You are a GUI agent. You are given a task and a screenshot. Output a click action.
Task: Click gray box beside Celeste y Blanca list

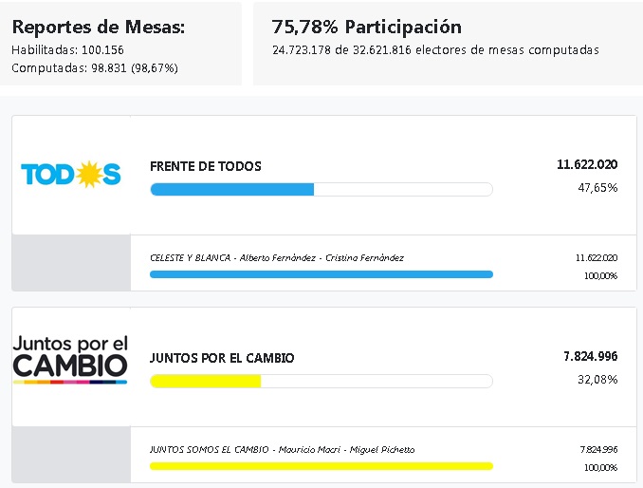(71, 263)
